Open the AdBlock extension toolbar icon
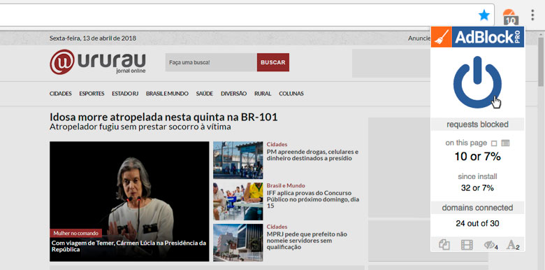Viewport: 545px width, 270px height. (x=510, y=16)
